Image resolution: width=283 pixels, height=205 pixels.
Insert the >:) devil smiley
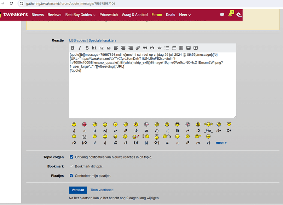105,124
